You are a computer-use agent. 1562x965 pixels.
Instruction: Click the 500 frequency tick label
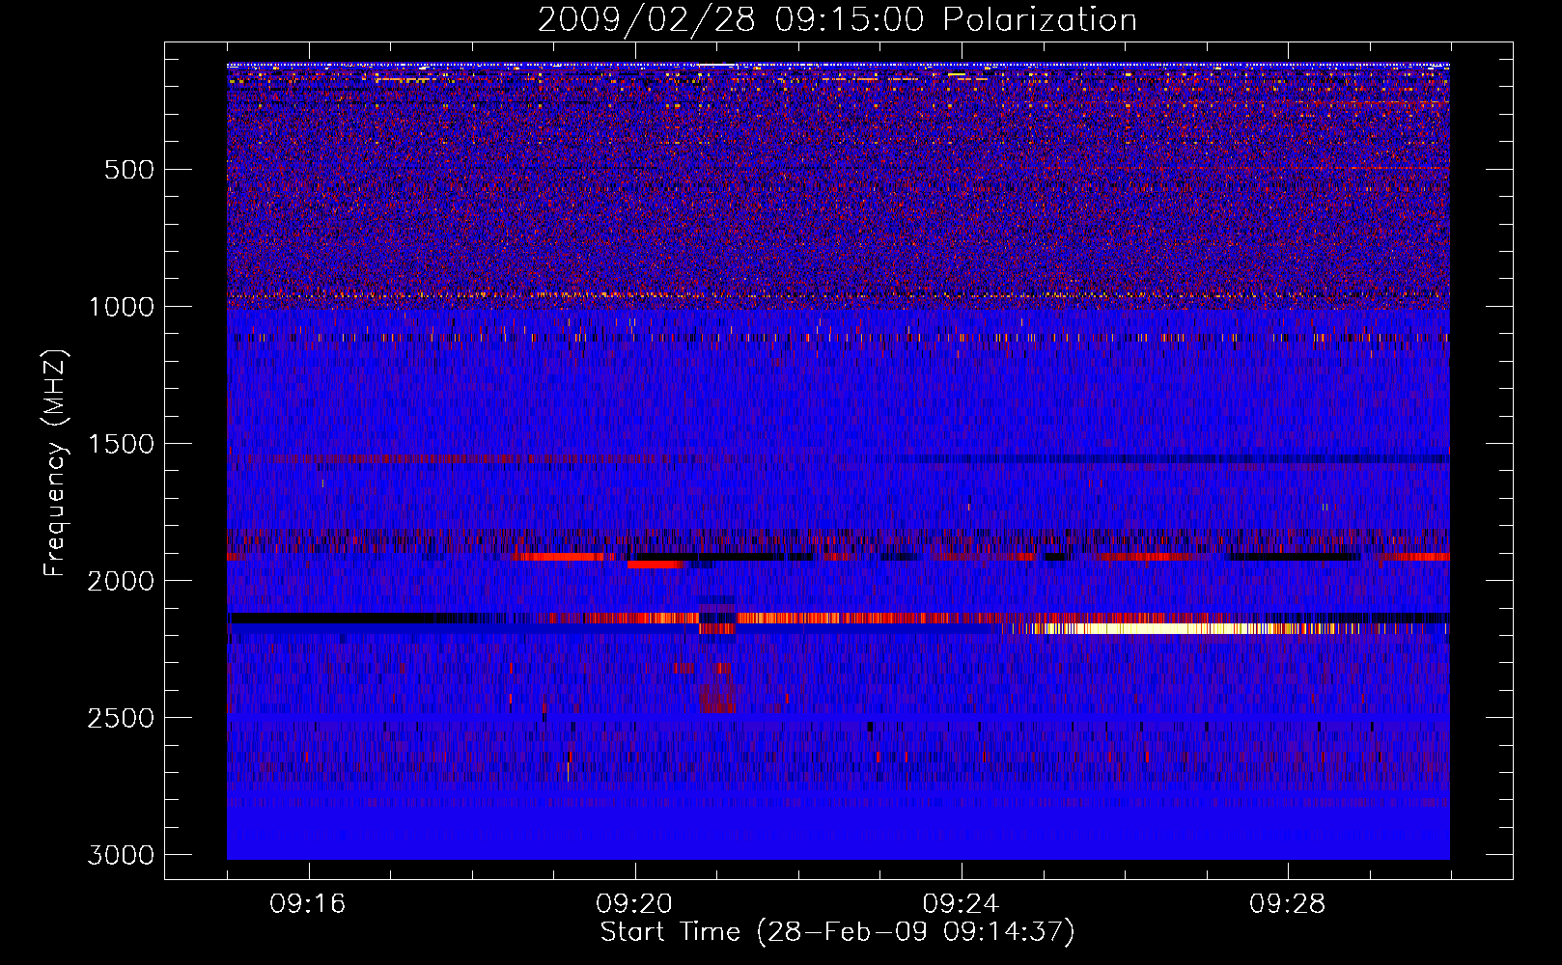(129, 170)
